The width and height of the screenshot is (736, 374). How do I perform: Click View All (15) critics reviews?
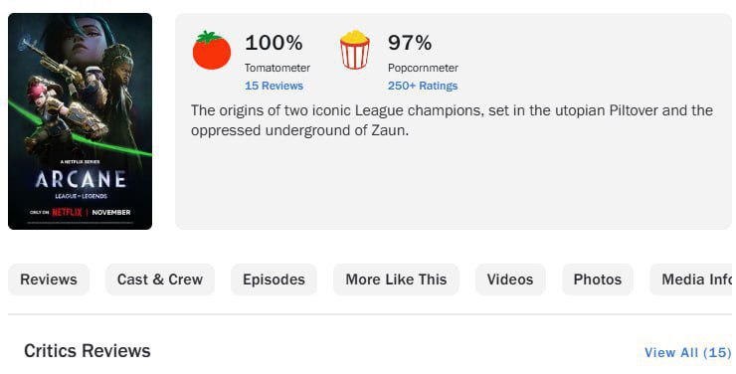point(687,352)
